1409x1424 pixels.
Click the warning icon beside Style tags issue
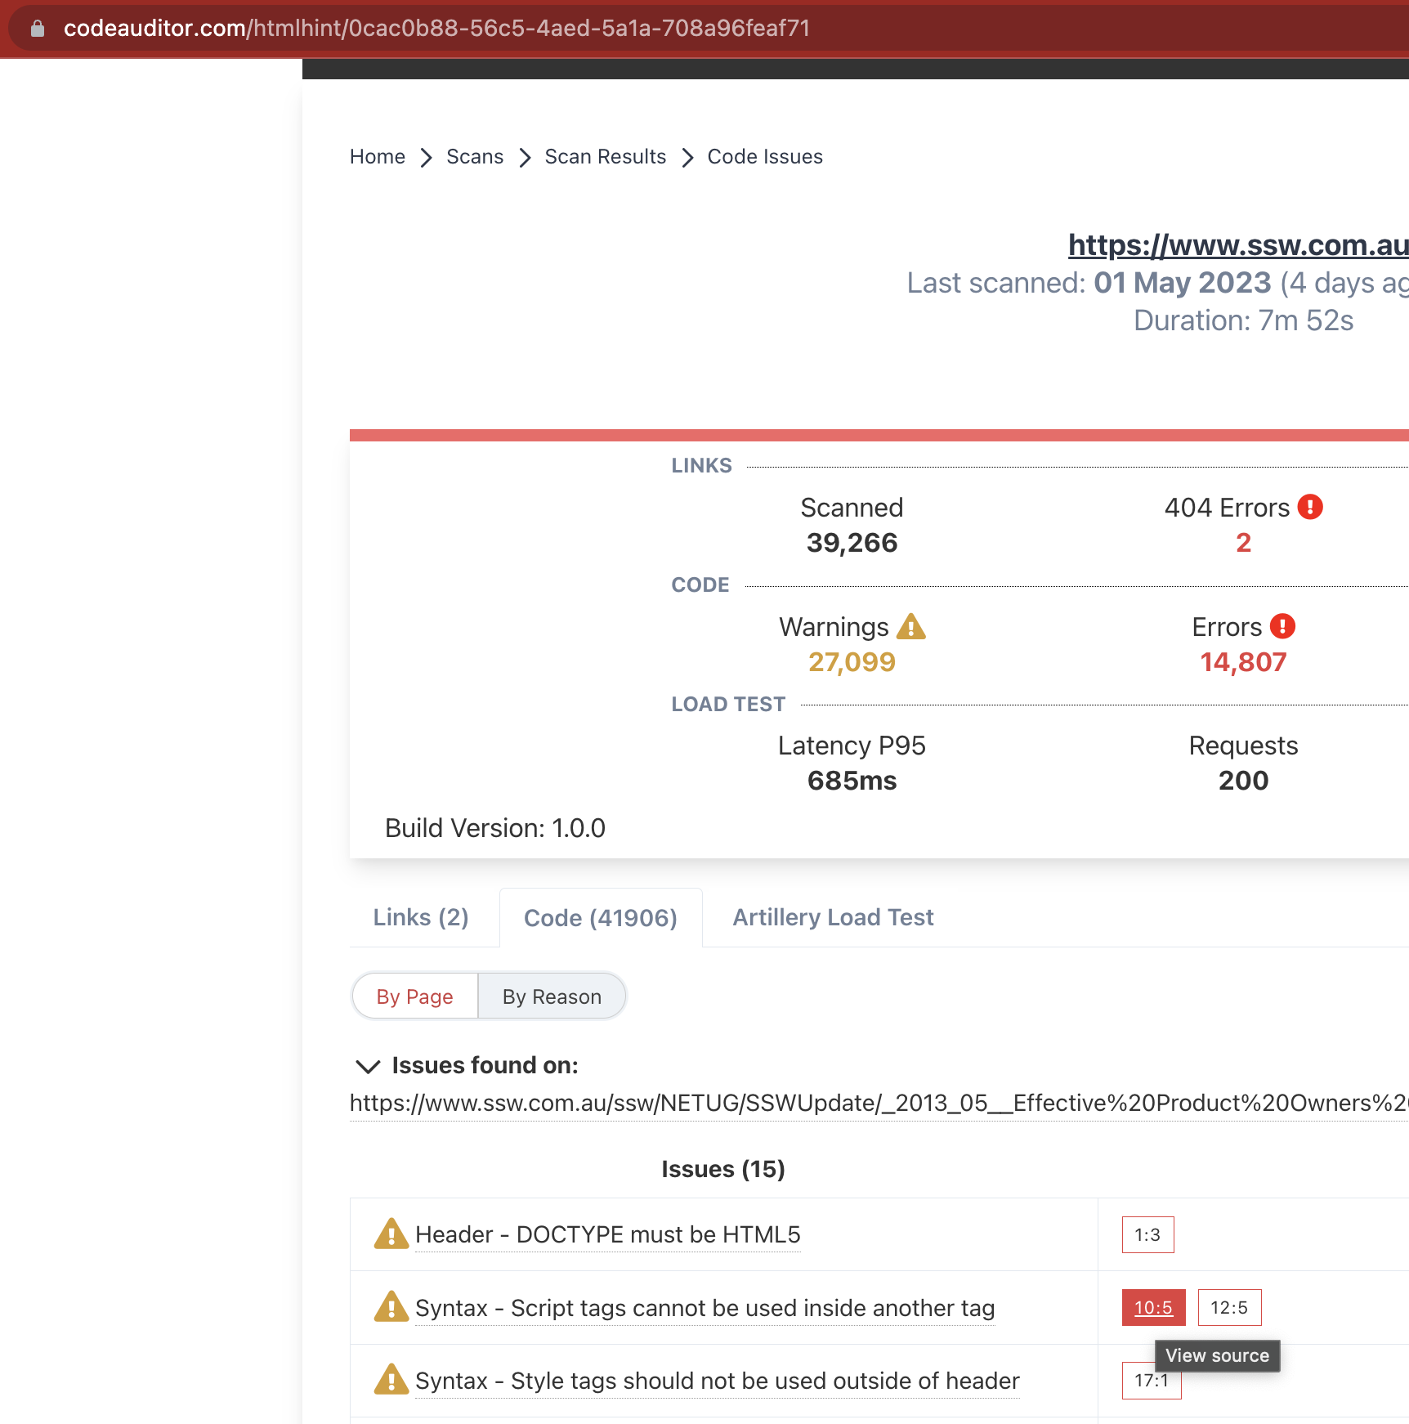pos(391,1380)
